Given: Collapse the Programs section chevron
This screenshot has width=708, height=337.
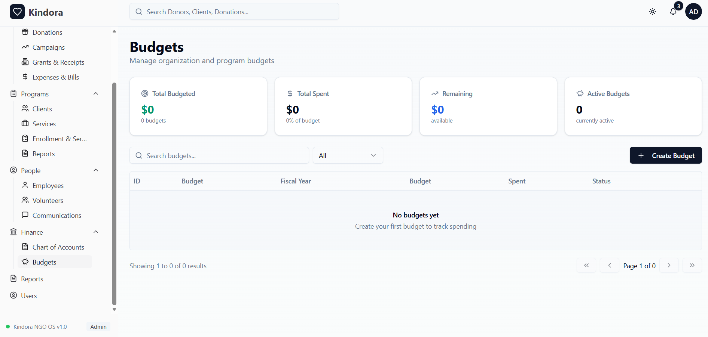Looking at the screenshot, I should (x=96, y=93).
